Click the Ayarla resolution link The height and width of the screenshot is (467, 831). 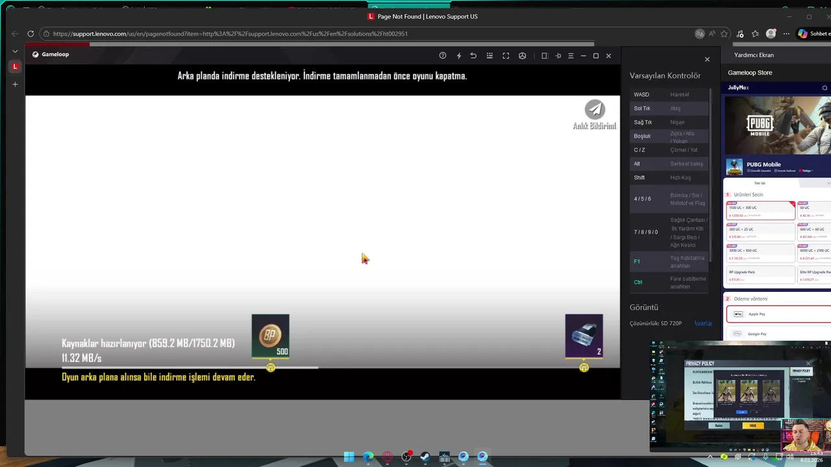pos(703,323)
